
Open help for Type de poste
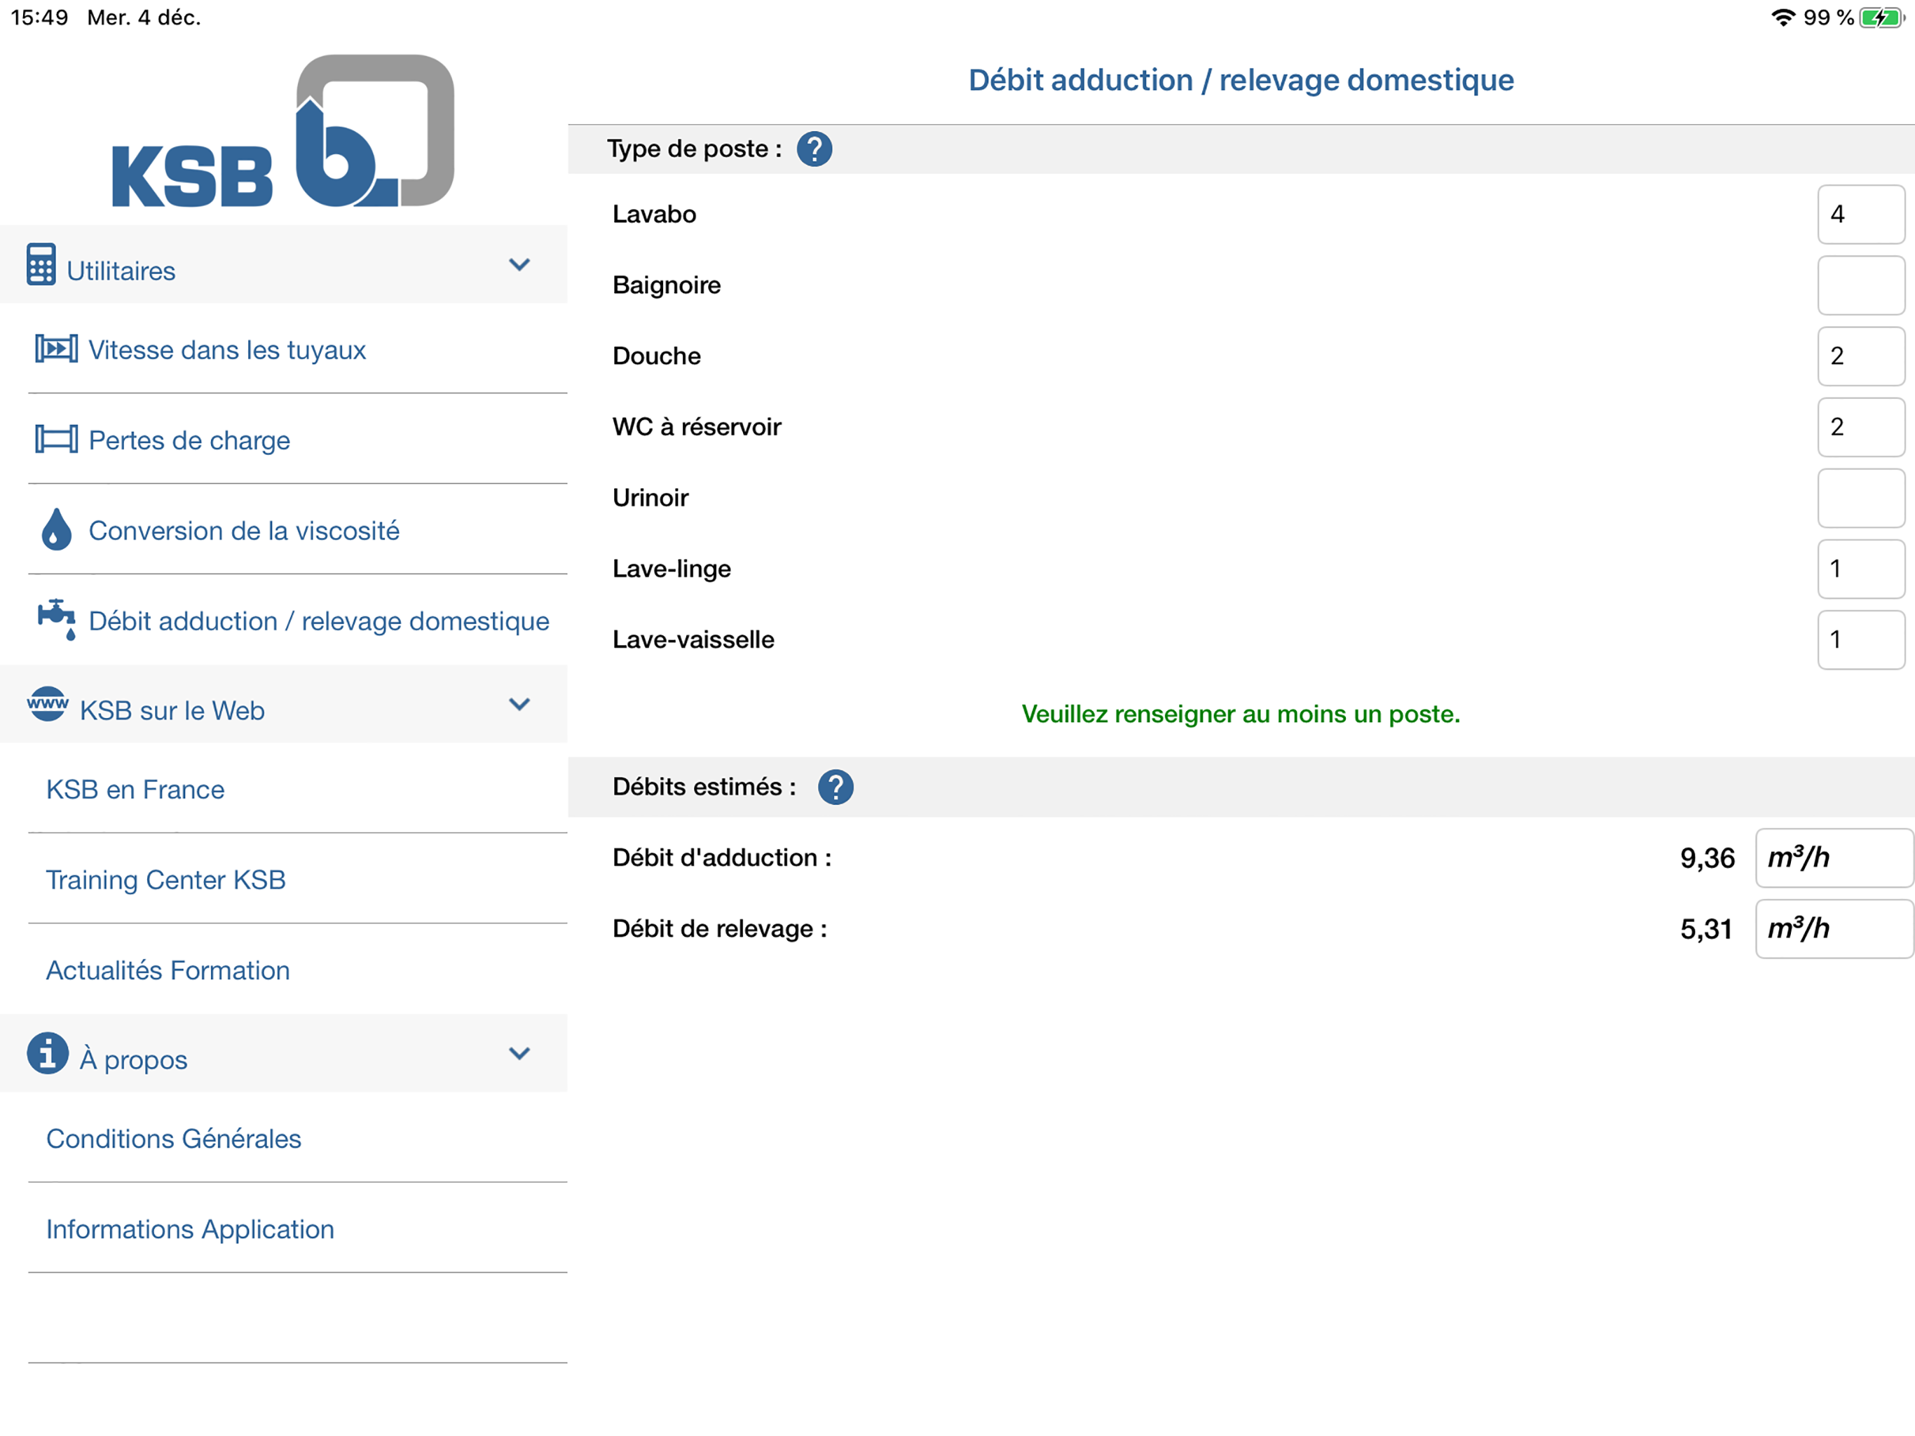click(815, 149)
